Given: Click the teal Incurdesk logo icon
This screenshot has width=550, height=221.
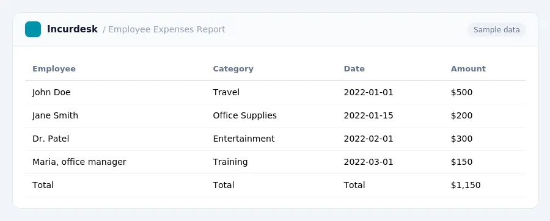Looking at the screenshot, I should (33, 29).
